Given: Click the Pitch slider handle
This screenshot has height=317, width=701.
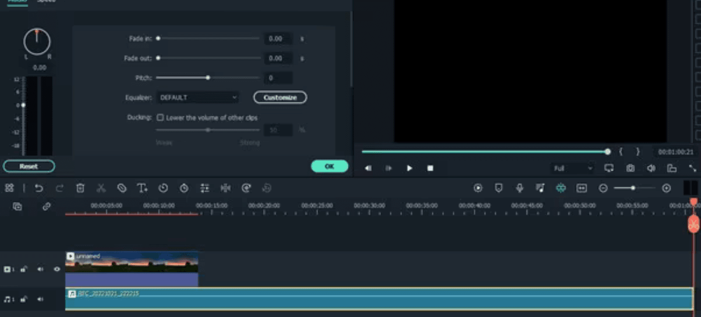Looking at the screenshot, I should [208, 77].
